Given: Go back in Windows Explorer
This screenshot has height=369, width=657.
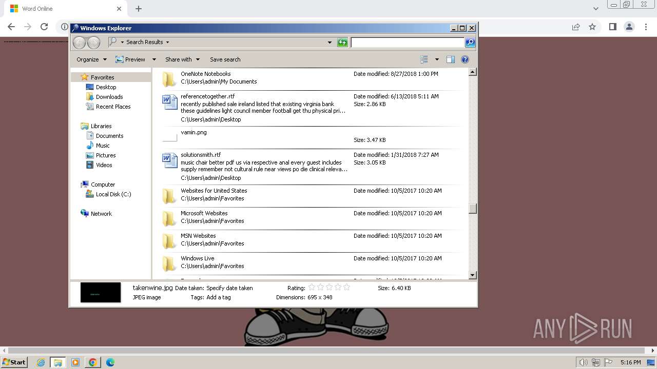Looking at the screenshot, I should point(79,43).
